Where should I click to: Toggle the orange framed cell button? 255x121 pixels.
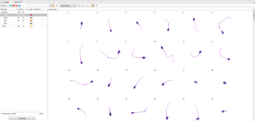[x=93, y=6]
